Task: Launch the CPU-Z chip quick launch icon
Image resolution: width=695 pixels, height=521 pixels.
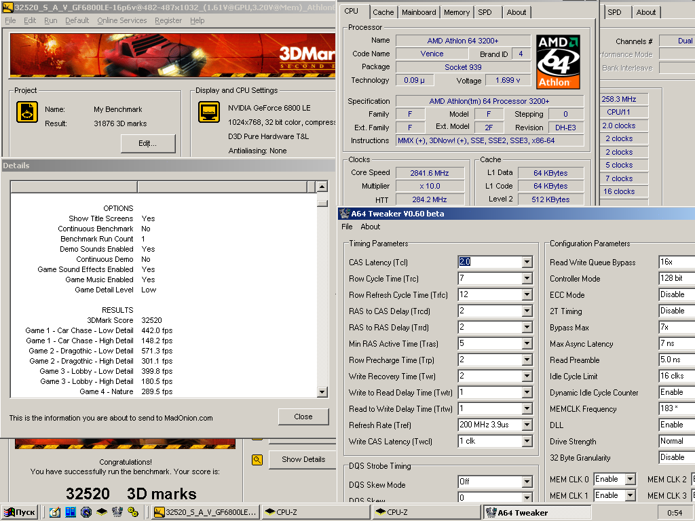Action: pyautogui.click(x=102, y=512)
